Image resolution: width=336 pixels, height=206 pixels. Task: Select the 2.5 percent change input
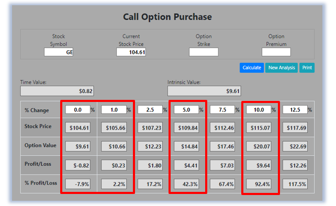(150, 110)
